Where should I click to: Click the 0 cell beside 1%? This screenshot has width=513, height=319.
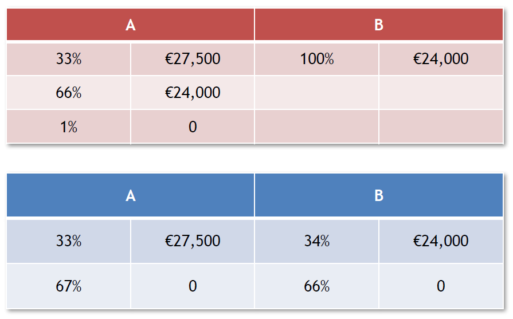pos(193,127)
